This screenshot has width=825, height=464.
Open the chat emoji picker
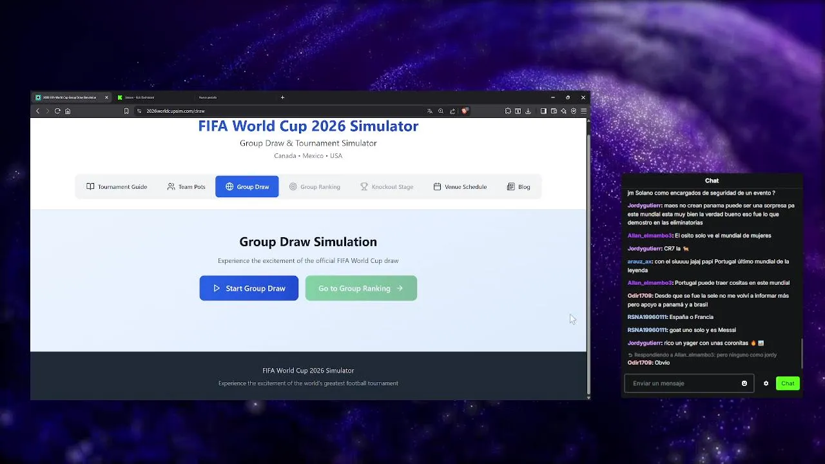click(744, 383)
